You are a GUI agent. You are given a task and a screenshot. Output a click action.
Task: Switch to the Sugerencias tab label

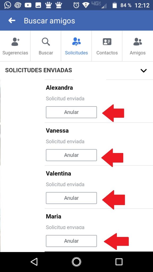pos(15,53)
